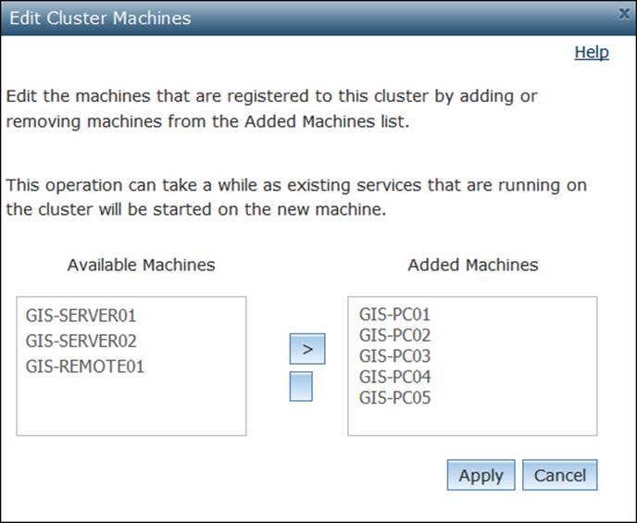Highlight GIS-PC04 in Added Machines
This screenshot has width=637, height=523.
pyautogui.click(x=394, y=378)
